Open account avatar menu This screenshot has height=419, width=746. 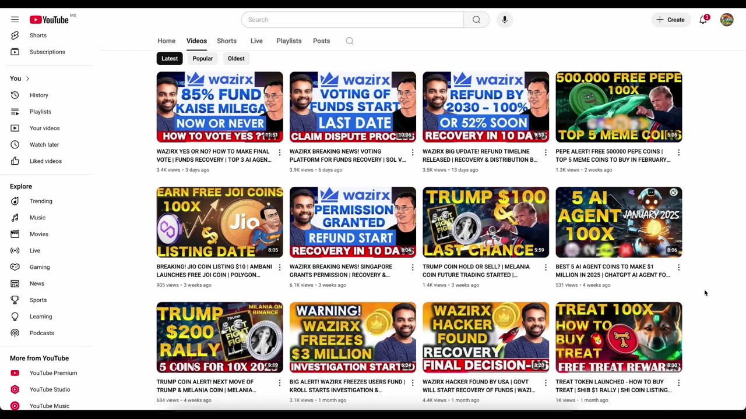pyautogui.click(x=727, y=20)
